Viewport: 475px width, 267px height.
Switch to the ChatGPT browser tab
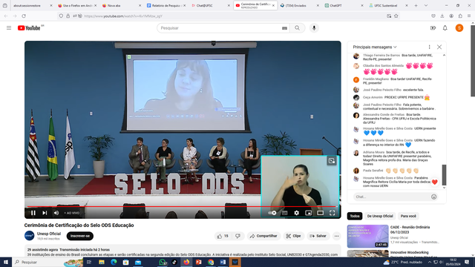click(343, 5)
